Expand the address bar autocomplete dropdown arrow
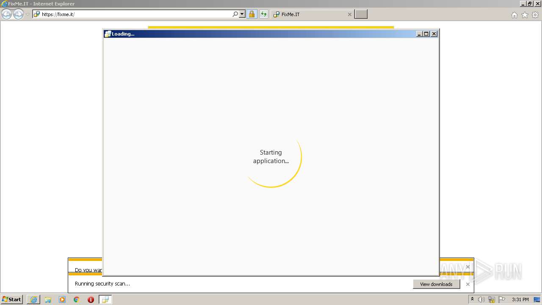Screen dimensions: 542x305 click(242, 14)
